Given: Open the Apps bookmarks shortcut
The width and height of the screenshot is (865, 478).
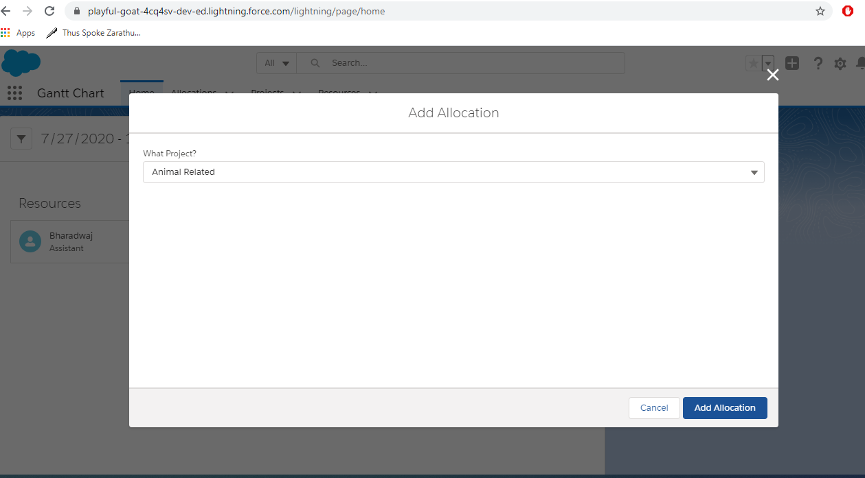Looking at the screenshot, I should click(19, 33).
